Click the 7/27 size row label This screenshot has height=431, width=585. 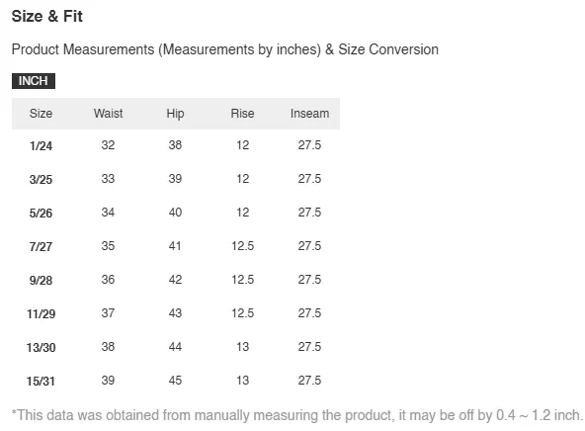42,246
